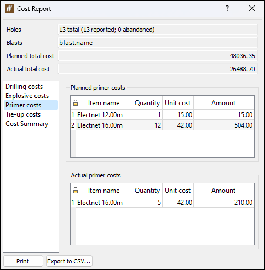Click the lock icon in the actual costs table
Screen dimensions: 265x270
tap(76, 191)
